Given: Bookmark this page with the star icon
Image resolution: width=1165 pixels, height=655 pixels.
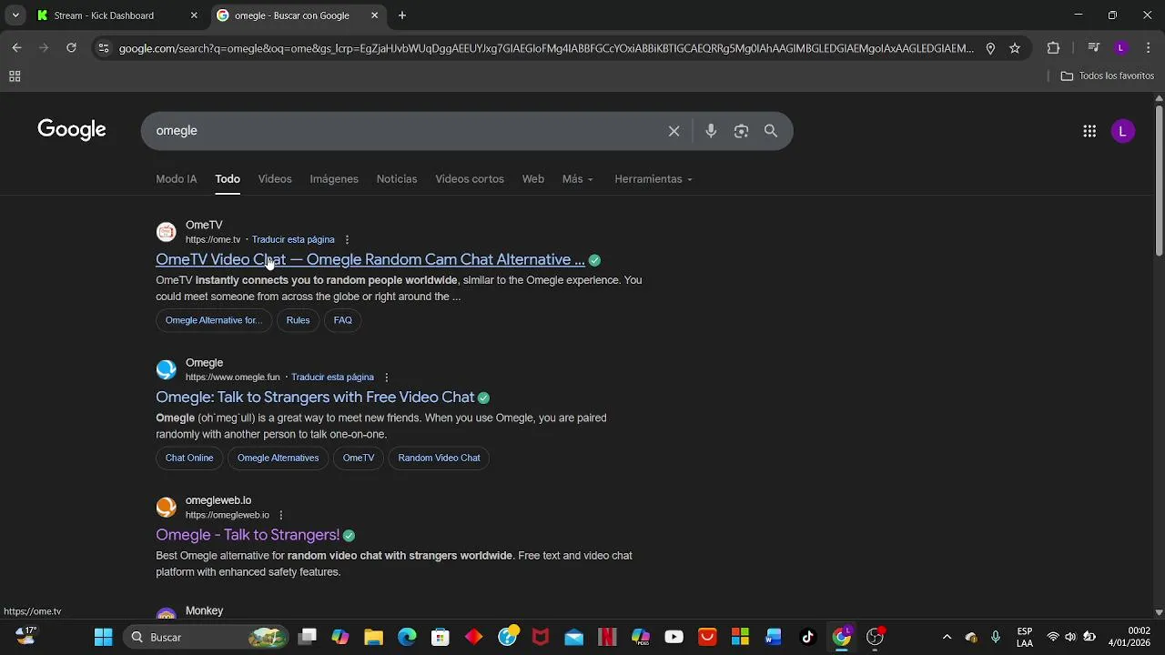Looking at the screenshot, I should [1015, 48].
